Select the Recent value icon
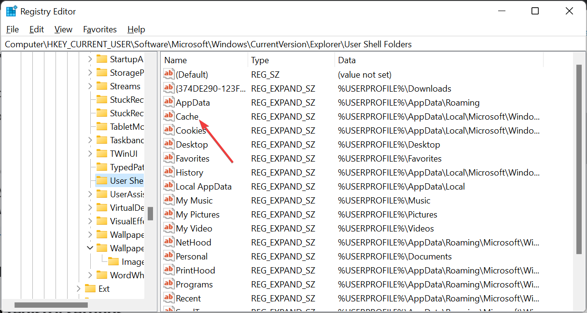587x313 pixels. point(168,298)
